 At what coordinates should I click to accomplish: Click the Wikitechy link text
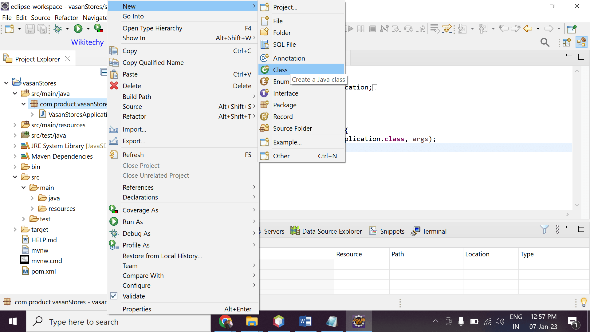pos(87,42)
